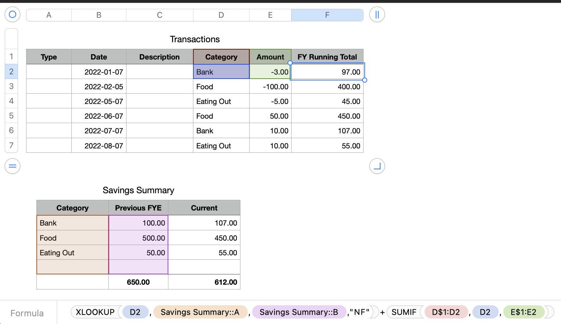Select the 97.00 running total cell
The width and height of the screenshot is (561, 324).
327,72
